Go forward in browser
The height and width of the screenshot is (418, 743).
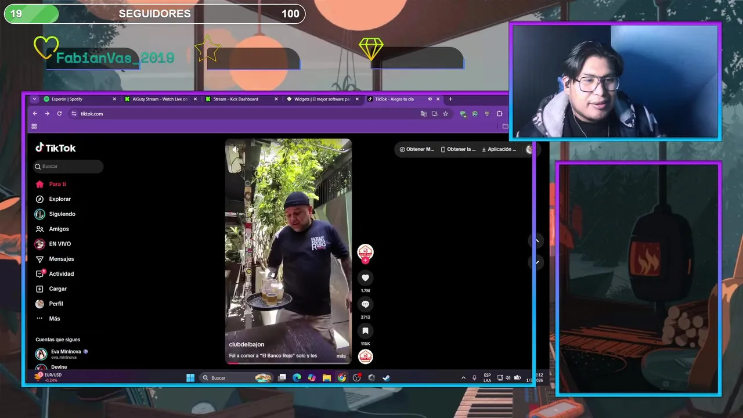[47, 114]
